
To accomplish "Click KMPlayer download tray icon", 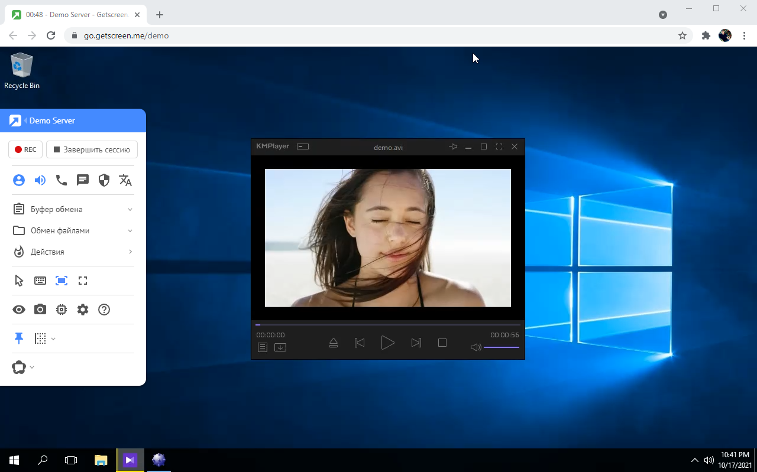I will (280, 347).
